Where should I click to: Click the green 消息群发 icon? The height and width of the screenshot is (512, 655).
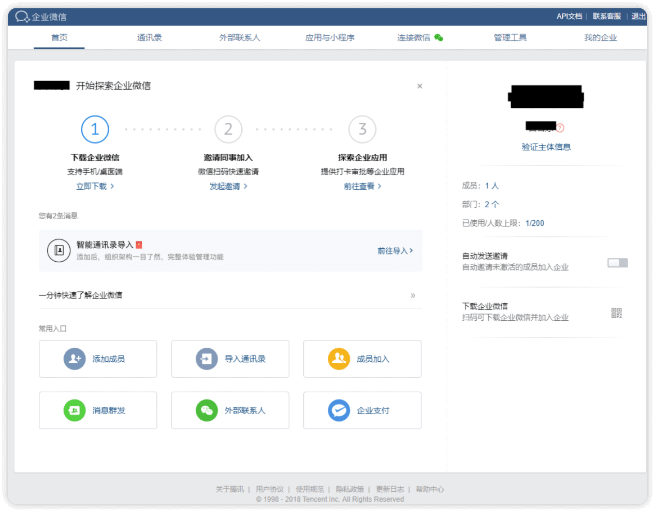click(x=75, y=410)
